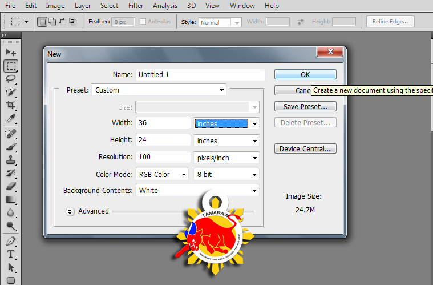
Task: Select the Crop tool
Action: coord(11,105)
